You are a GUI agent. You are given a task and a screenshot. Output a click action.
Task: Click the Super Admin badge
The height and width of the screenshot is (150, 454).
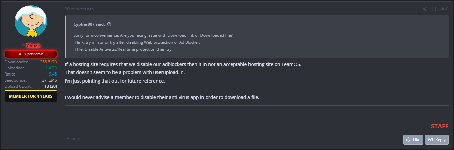[x=31, y=54]
